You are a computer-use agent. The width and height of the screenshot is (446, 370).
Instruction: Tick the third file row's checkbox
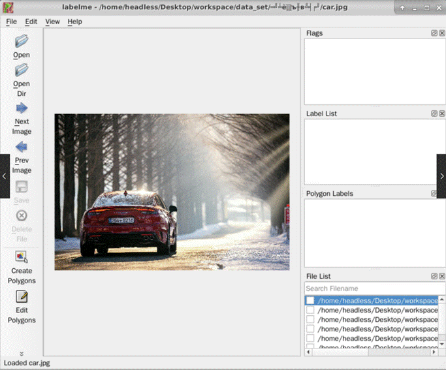[310, 319]
